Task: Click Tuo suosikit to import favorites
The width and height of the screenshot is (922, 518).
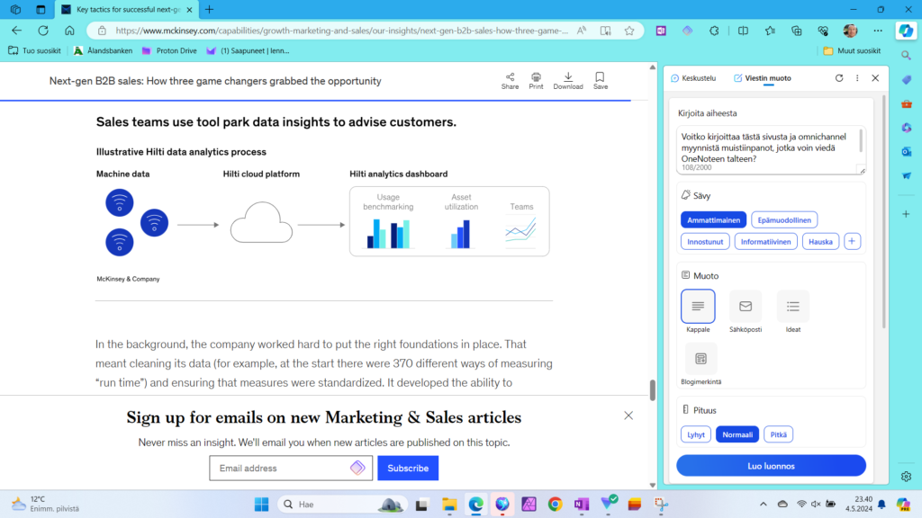Action: (x=35, y=51)
